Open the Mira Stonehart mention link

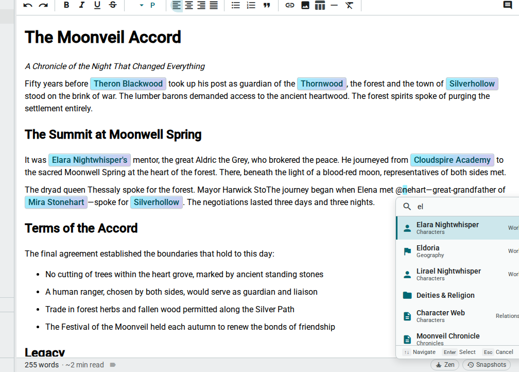pyautogui.click(x=56, y=202)
